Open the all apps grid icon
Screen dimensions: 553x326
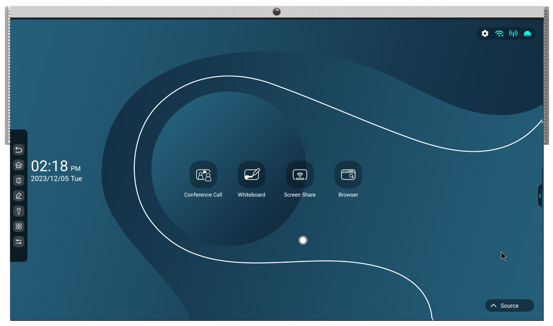pos(19,226)
